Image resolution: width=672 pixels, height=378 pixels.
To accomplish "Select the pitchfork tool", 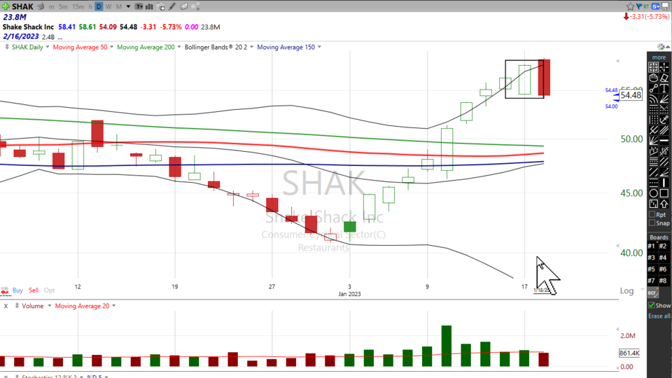I will [x=654, y=130].
